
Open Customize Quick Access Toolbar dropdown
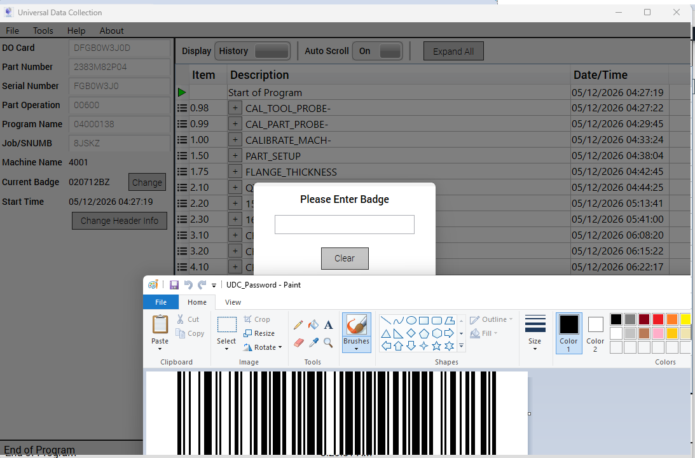214,285
